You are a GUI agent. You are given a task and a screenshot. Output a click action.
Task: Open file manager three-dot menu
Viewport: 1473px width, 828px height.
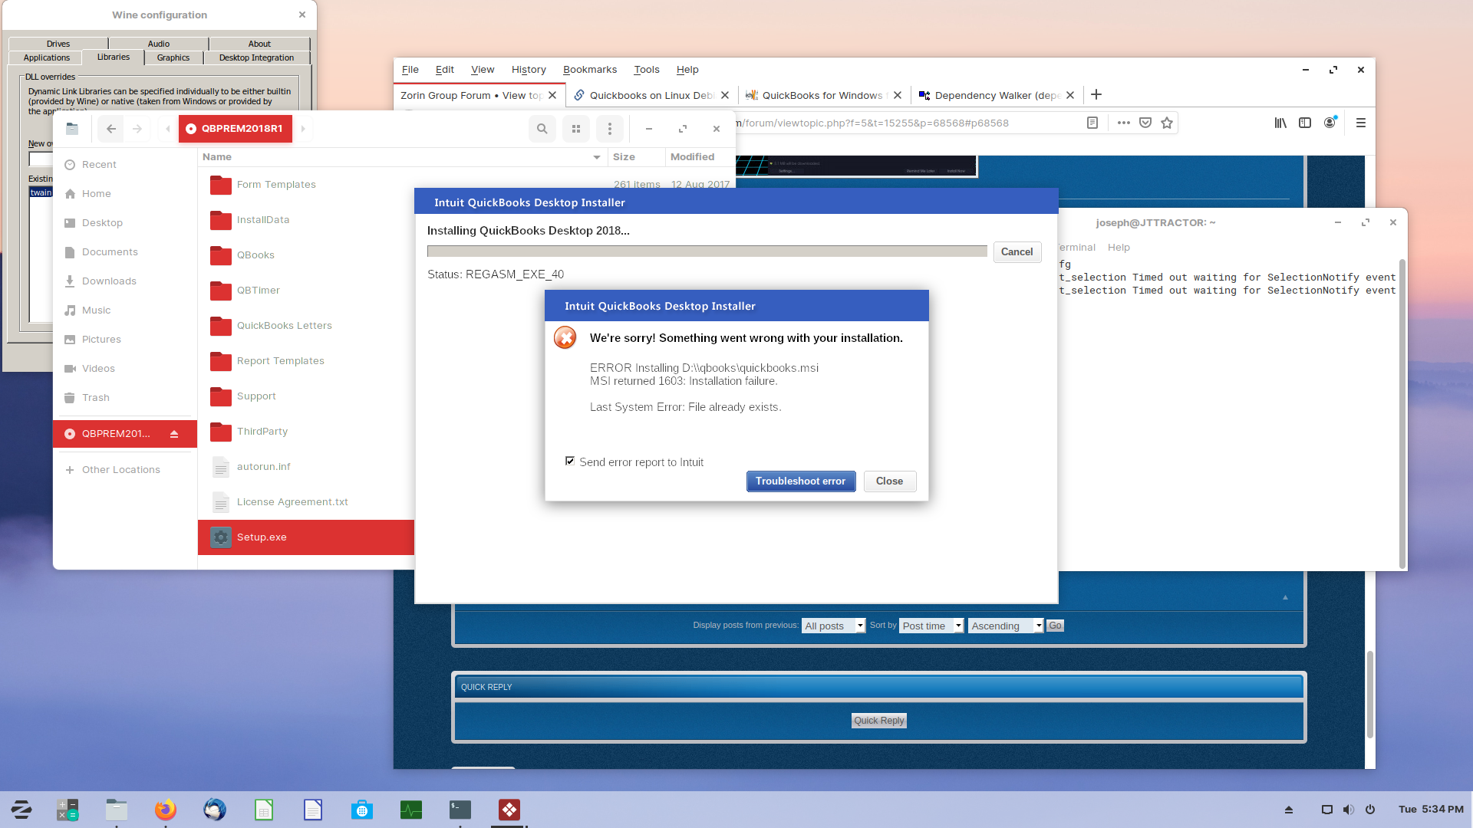click(610, 129)
